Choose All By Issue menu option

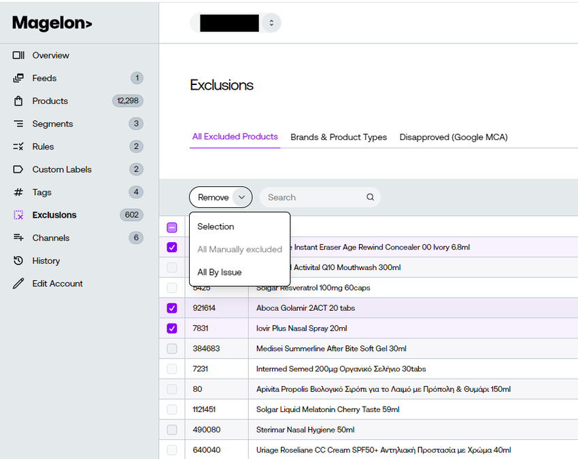(x=220, y=272)
